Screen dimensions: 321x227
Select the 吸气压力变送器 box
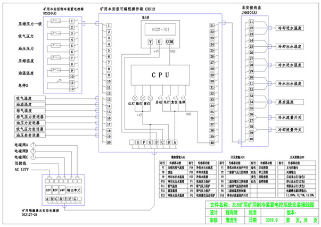tap(30, 129)
